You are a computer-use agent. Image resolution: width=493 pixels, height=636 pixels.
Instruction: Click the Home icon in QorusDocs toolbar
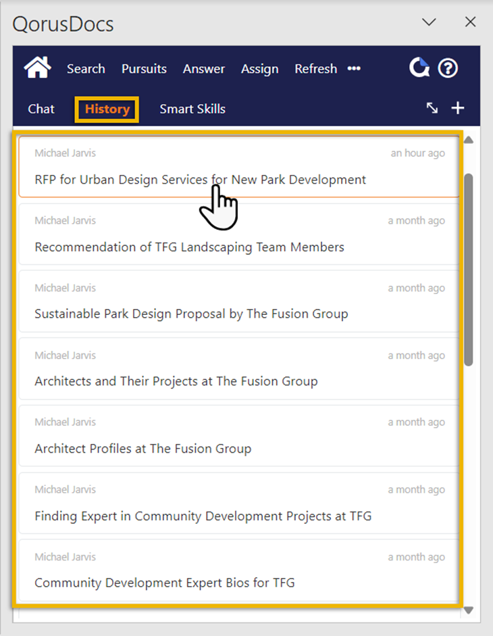[38, 68]
